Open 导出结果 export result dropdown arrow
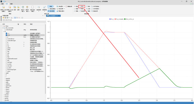The width and height of the screenshot is (194, 104). point(64,9)
